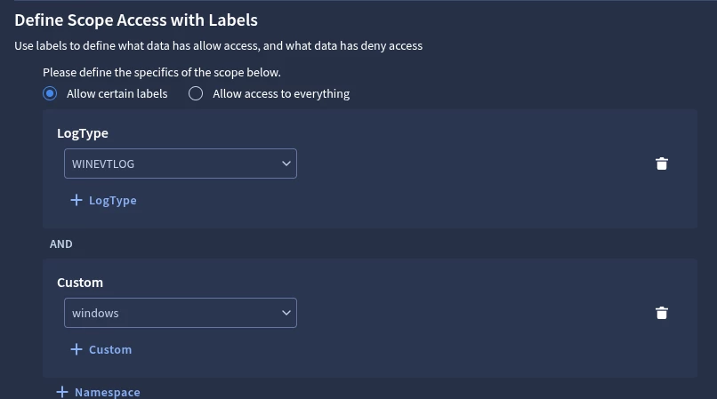Click the 'Allow access to everything' label text

pyautogui.click(x=281, y=93)
